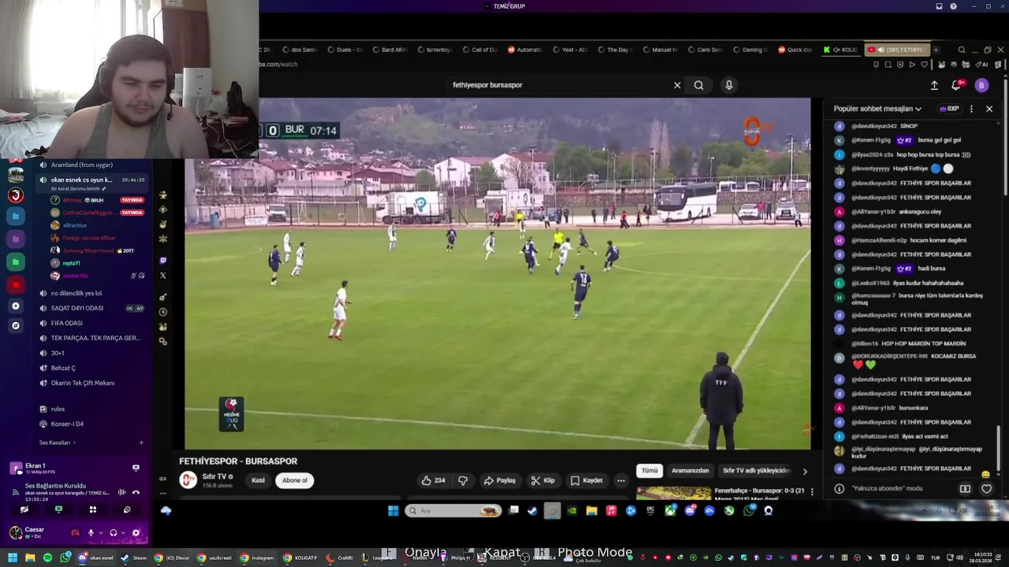1009x567 pixels.
Task: Toggle Discord camera off button
Action: coord(24,510)
